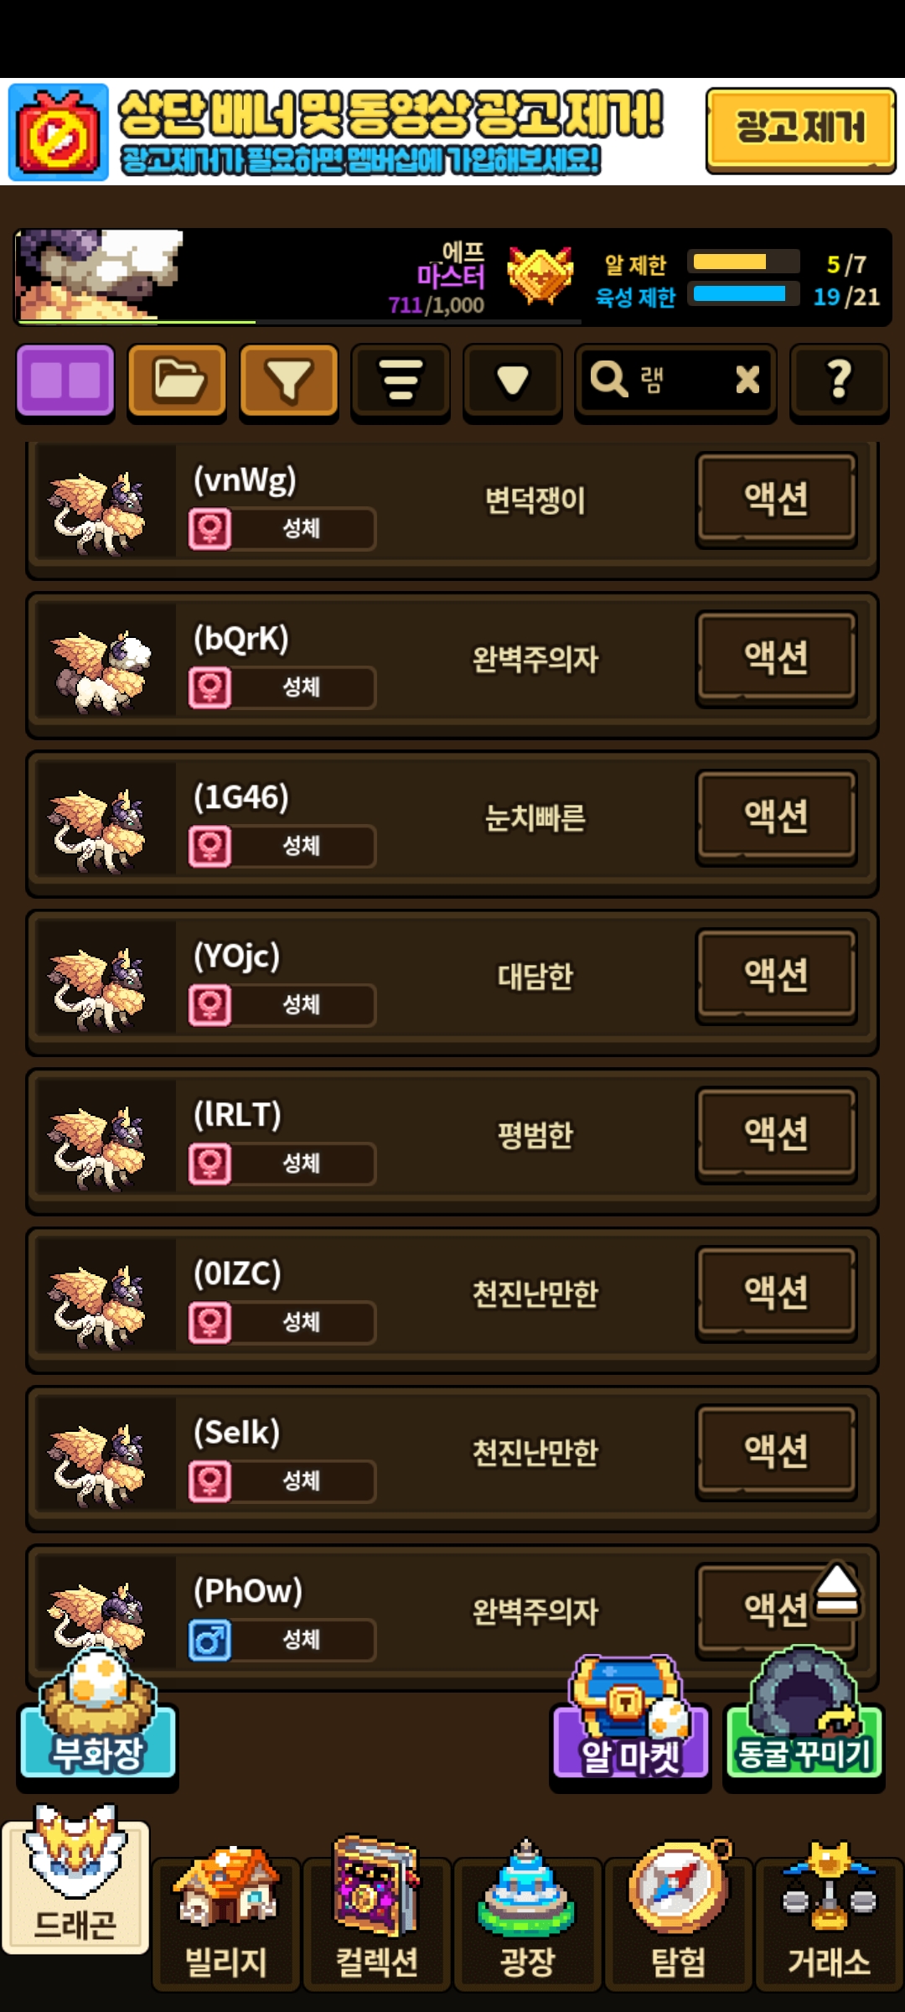This screenshot has width=905, height=2012.
Task: Open 액션 for dragon (bQrK)
Action: point(777,658)
